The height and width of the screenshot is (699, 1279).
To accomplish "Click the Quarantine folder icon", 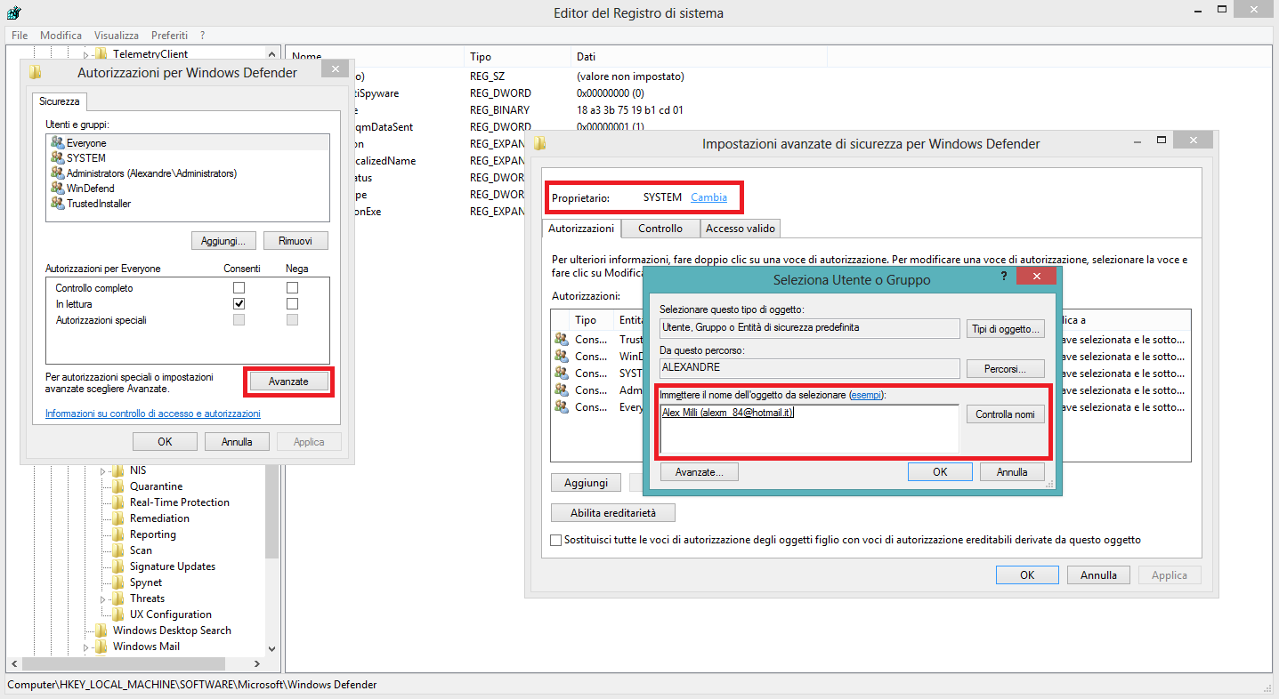I will click(x=118, y=486).
